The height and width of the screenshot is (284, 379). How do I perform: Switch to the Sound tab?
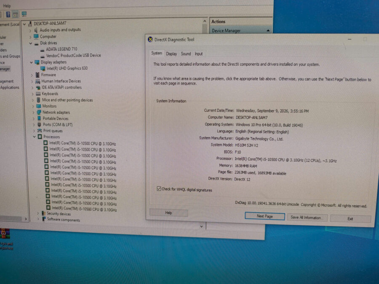click(186, 53)
